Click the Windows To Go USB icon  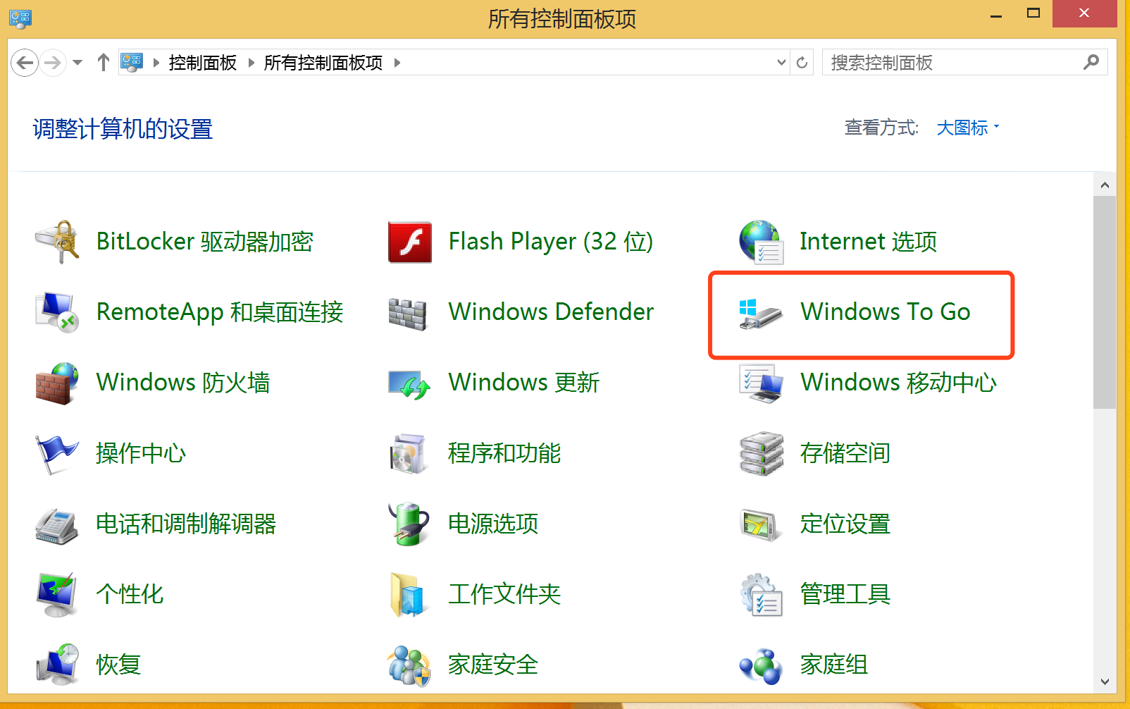761,314
